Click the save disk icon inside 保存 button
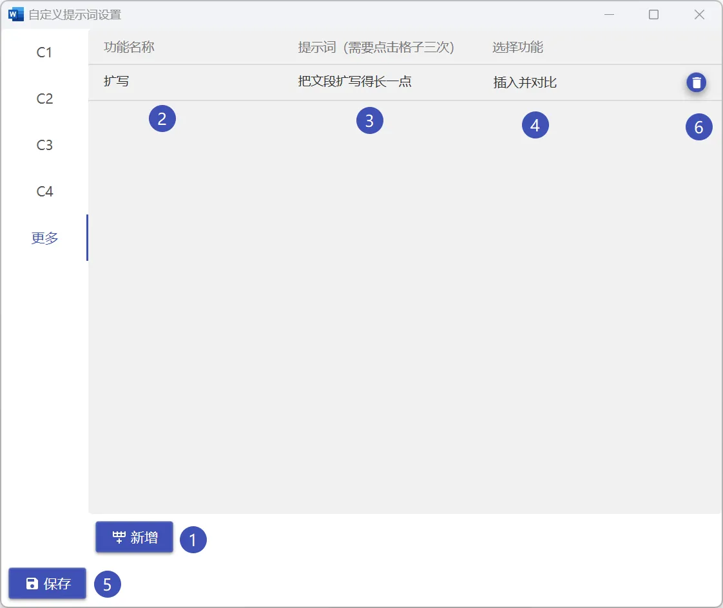The width and height of the screenshot is (723, 608). coord(31,583)
